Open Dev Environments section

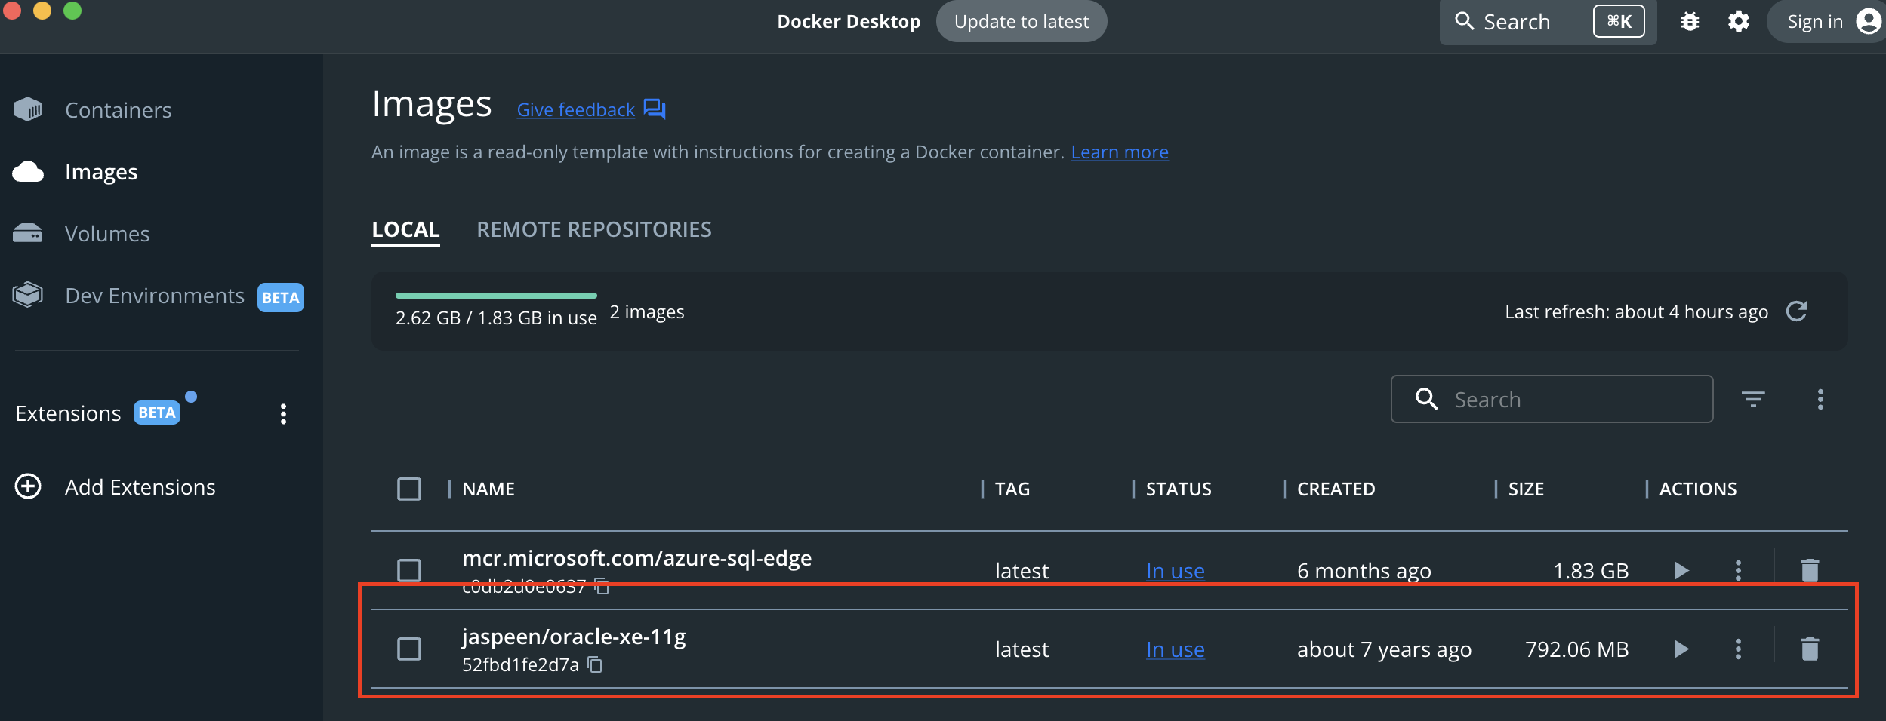(x=155, y=296)
